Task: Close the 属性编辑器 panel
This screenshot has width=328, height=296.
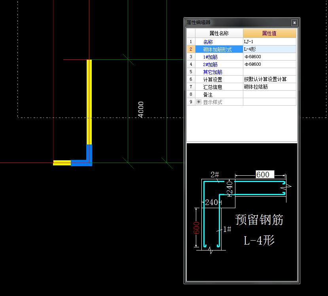Action: click(294, 23)
